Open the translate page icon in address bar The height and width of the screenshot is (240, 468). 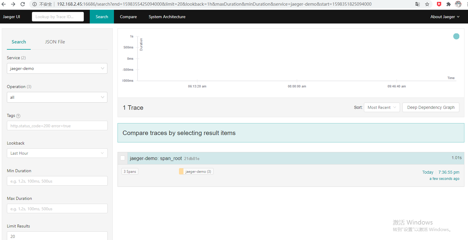(x=418, y=4)
